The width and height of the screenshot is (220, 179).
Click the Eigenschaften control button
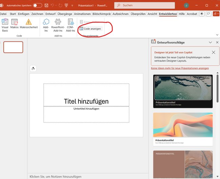click(90, 22)
